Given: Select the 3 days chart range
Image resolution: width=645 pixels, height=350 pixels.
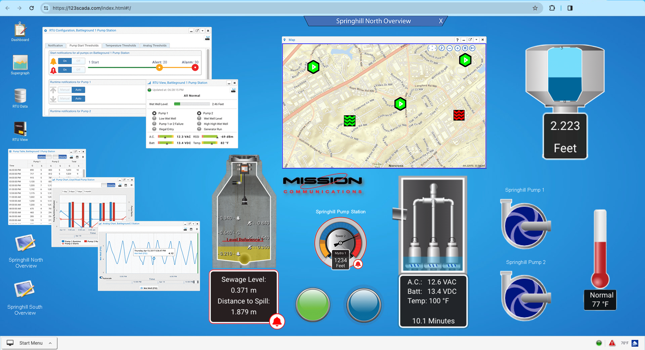Looking at the screenshot, I should coord(72,192).
